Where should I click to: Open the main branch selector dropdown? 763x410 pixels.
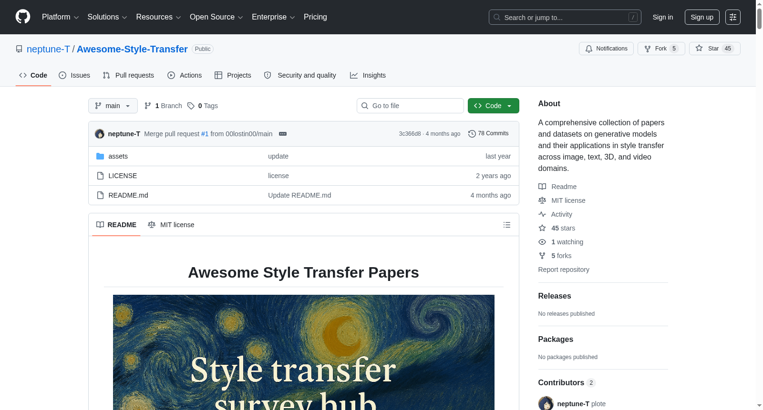(113, 106)
